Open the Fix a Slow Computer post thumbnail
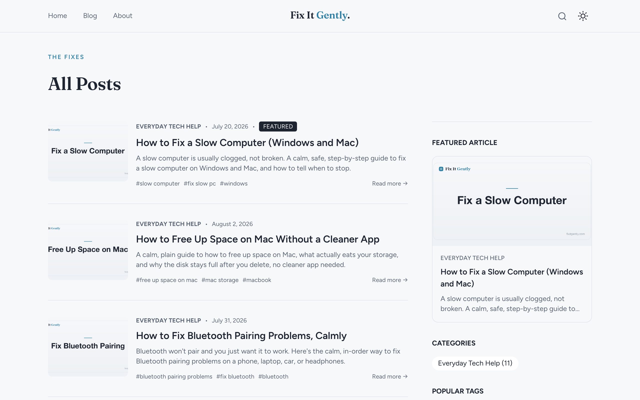The width and height of the screenshot is (640, 400). tap(88, 151)
